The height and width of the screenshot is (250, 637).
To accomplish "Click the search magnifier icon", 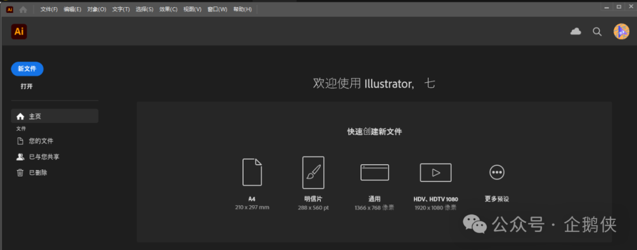I will pos(597,32).
